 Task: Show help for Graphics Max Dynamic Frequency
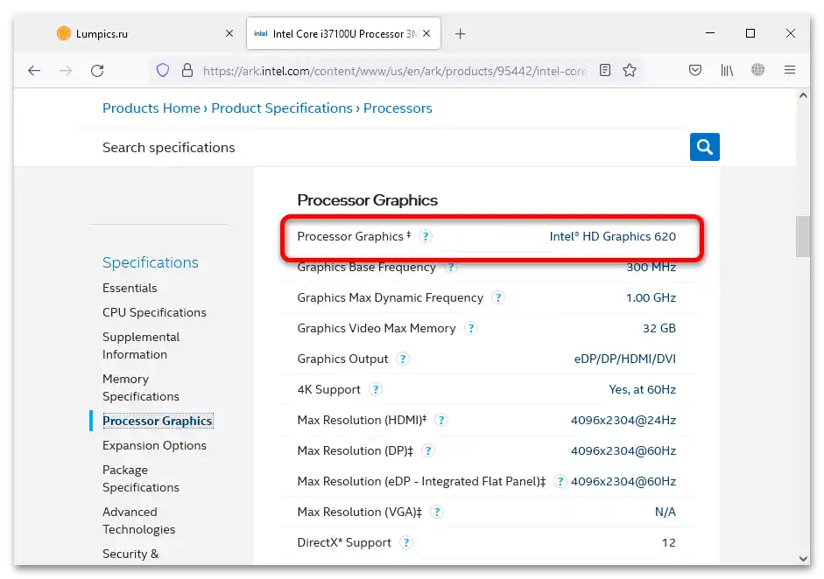click(497, 298)
